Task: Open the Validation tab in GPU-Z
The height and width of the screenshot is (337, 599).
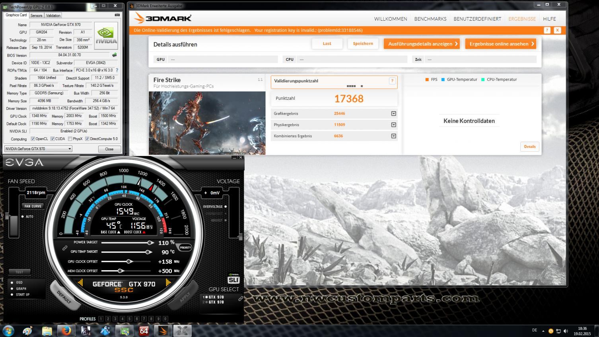Action: 53,16
